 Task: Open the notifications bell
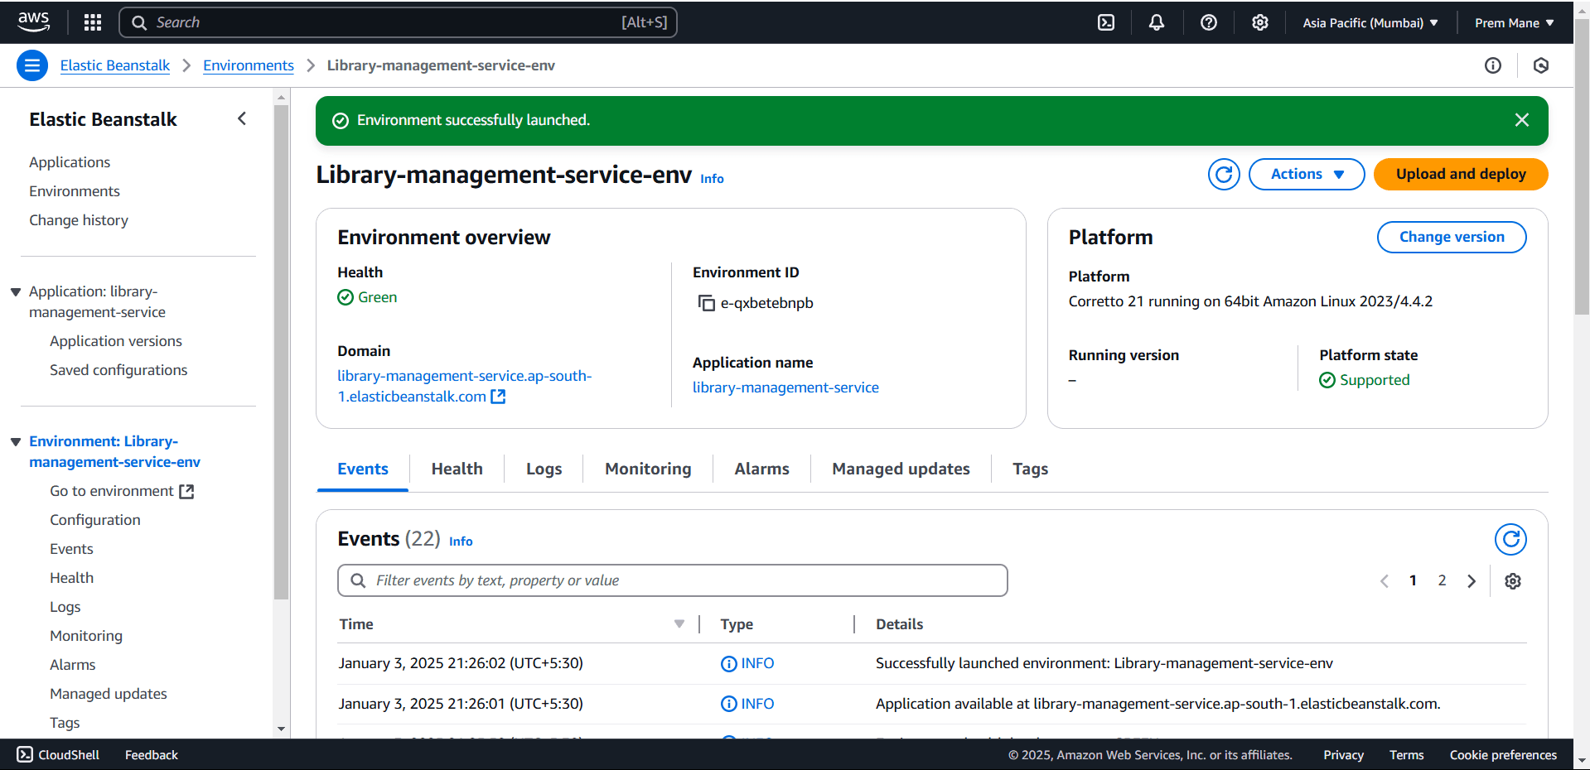click(x=1157, y=22)
